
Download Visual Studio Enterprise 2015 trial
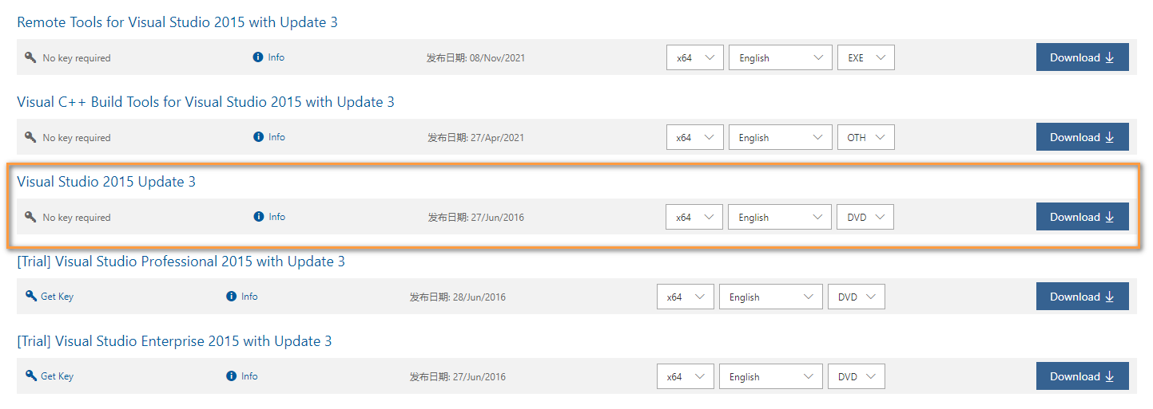point(1082,376)
